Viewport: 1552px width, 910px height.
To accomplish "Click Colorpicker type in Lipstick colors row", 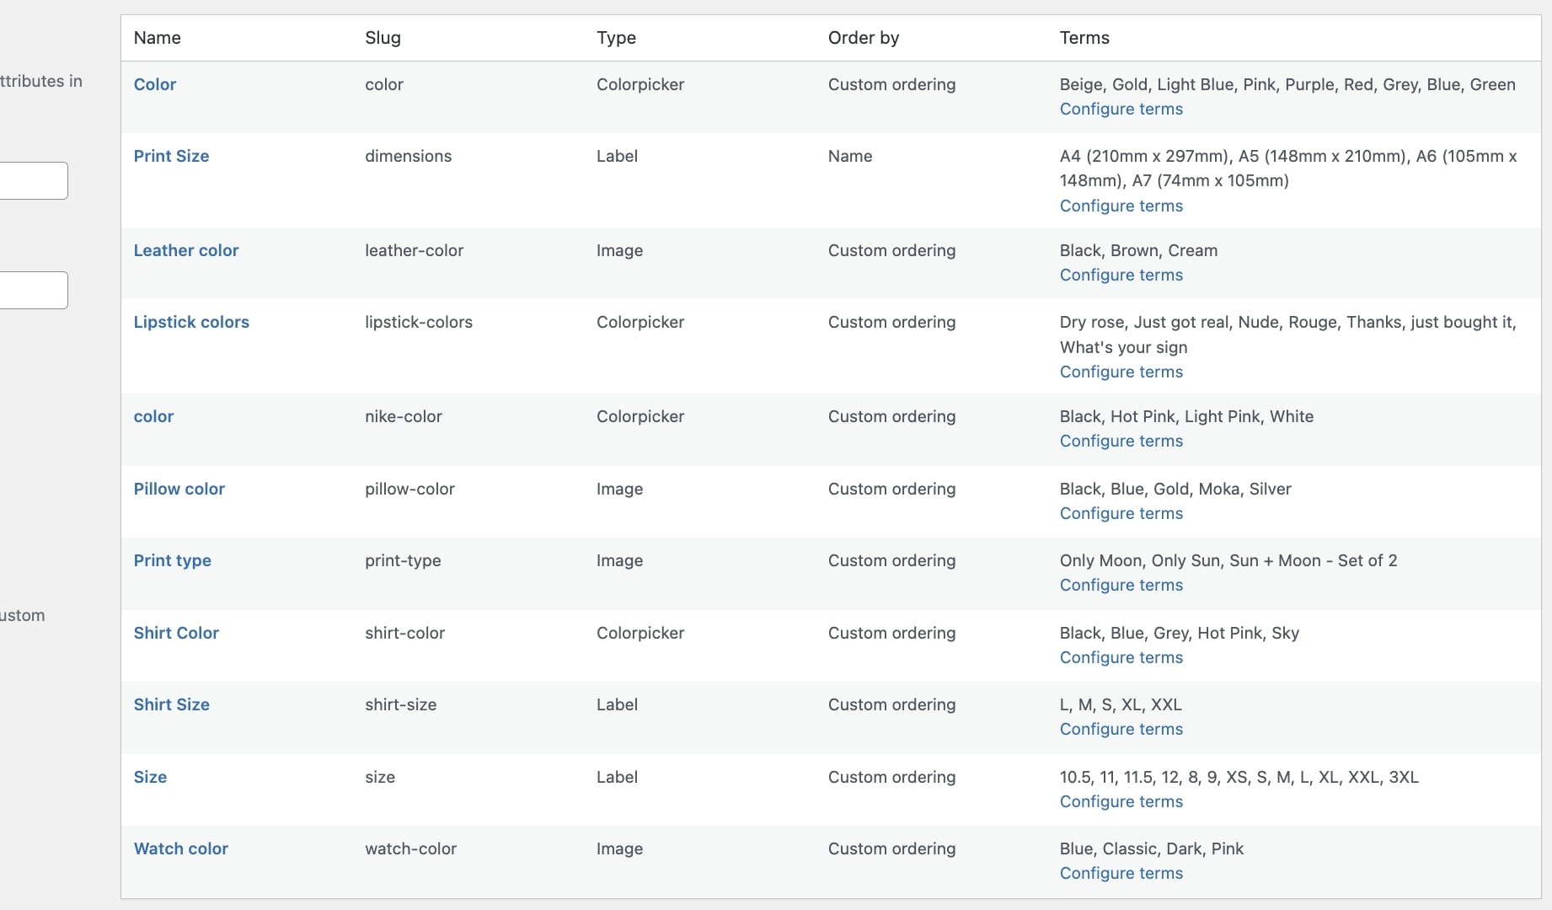I will click(x=640, y=322).
